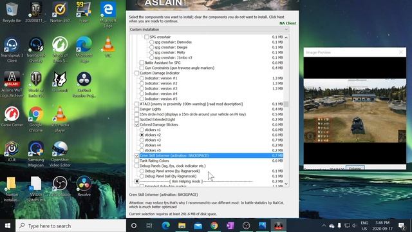The width and height of the screenshot is (412, 232).
Task: Tick the Gun Constraints checkbox
Action: click(x=142, y=68)
